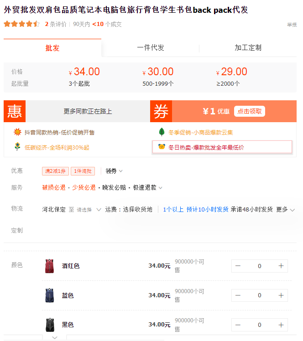The width and height of the screenshot is (303, 341).
Task: Increase quantity for 酒红色
Action: tap(281, 266)
